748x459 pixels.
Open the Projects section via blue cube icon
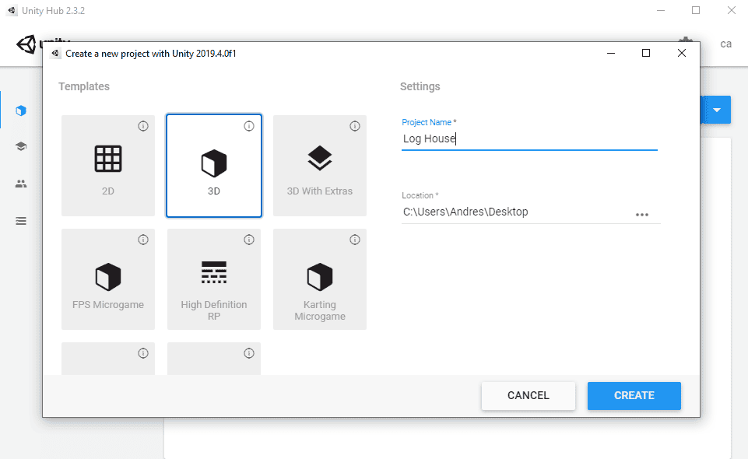(20, 110)
